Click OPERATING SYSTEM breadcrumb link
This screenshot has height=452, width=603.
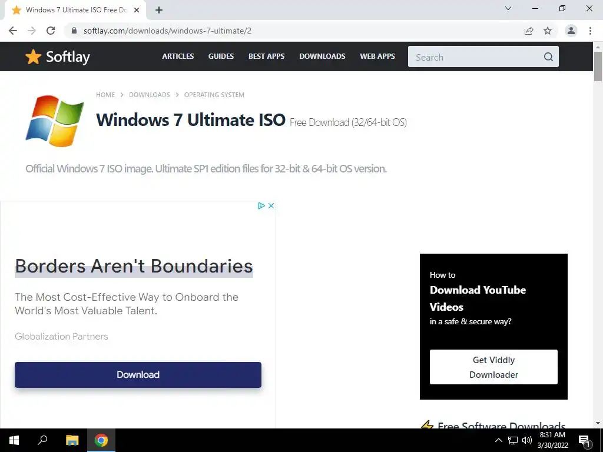click(214, 95)
